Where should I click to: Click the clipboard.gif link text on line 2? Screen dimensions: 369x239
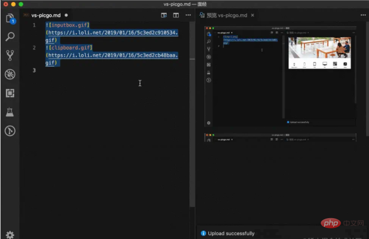coord(70,48)
